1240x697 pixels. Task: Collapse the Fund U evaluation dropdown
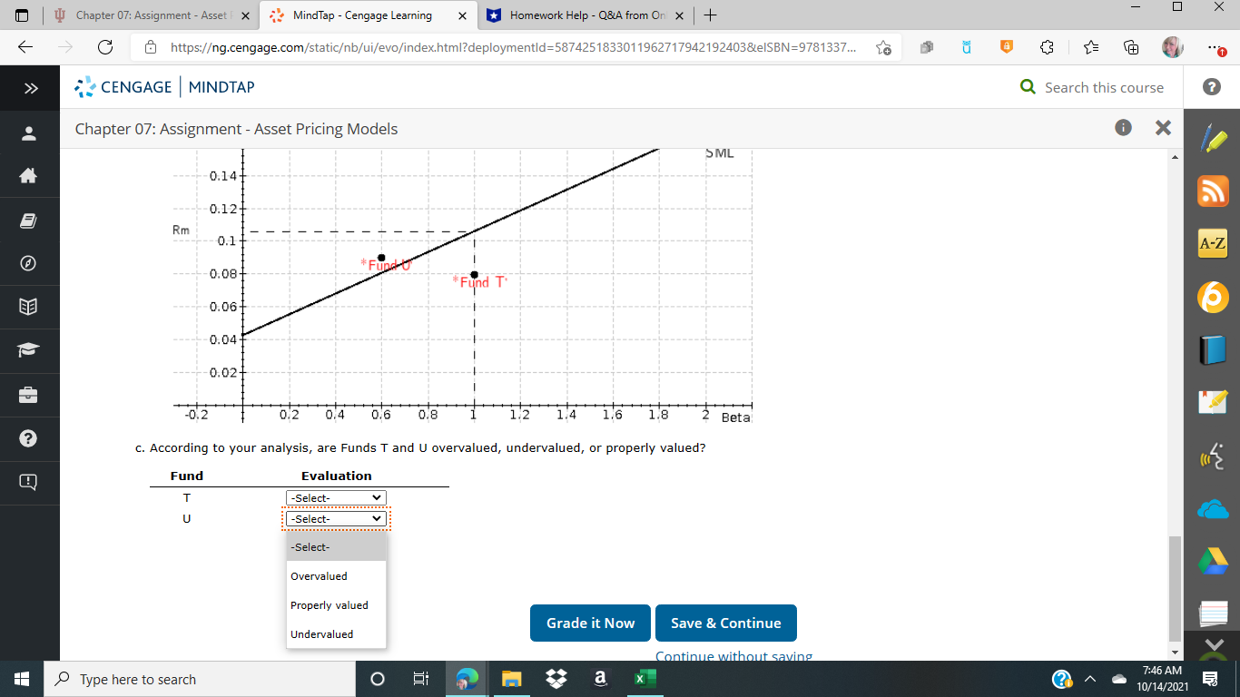point(336,519)
